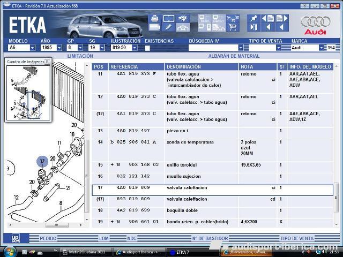
Task: Click the ELSA monitor icon
Action: coord(205,19)
